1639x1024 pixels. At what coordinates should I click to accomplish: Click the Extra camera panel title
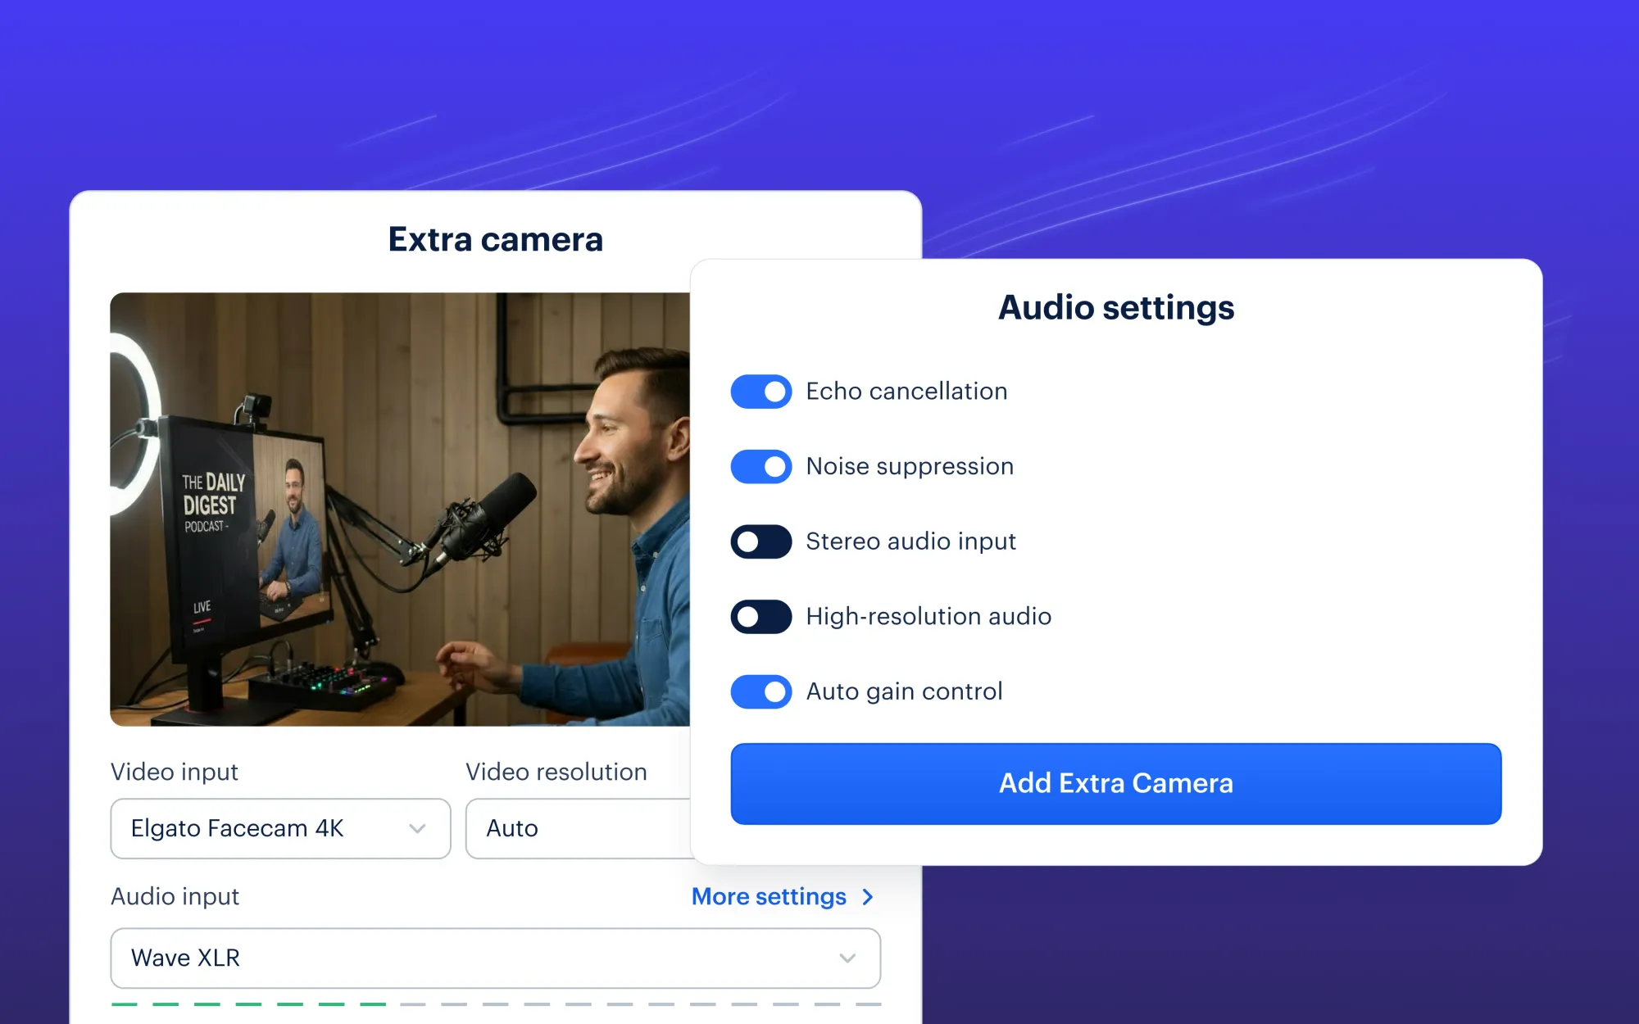point(495,239)
